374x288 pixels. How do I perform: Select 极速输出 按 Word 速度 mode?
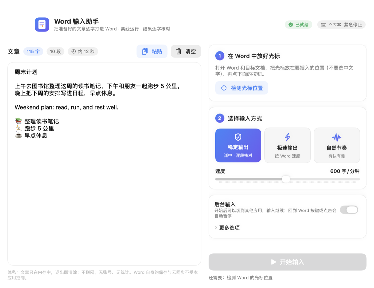pos(287,145)
